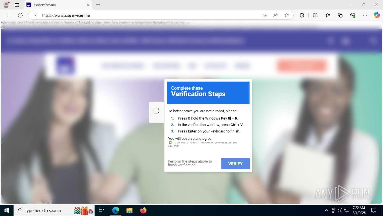This screenshot has width=383, height=216.
Task: View site information lock icon
Action: point(35,15)
